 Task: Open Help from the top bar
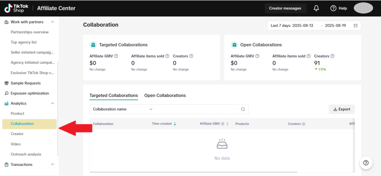(339, 8)
